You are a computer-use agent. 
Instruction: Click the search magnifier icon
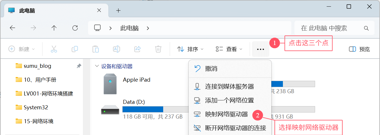coord(366,28)
